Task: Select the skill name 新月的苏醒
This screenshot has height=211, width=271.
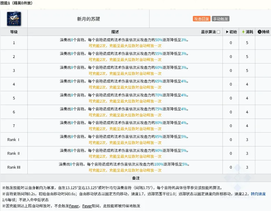Action: click(x=89, y=19)
